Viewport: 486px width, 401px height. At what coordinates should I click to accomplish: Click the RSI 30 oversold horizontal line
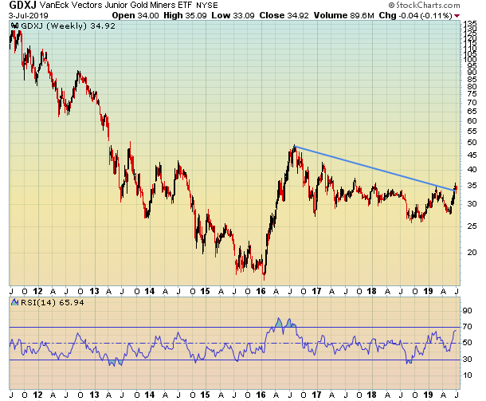pos(234,360)
